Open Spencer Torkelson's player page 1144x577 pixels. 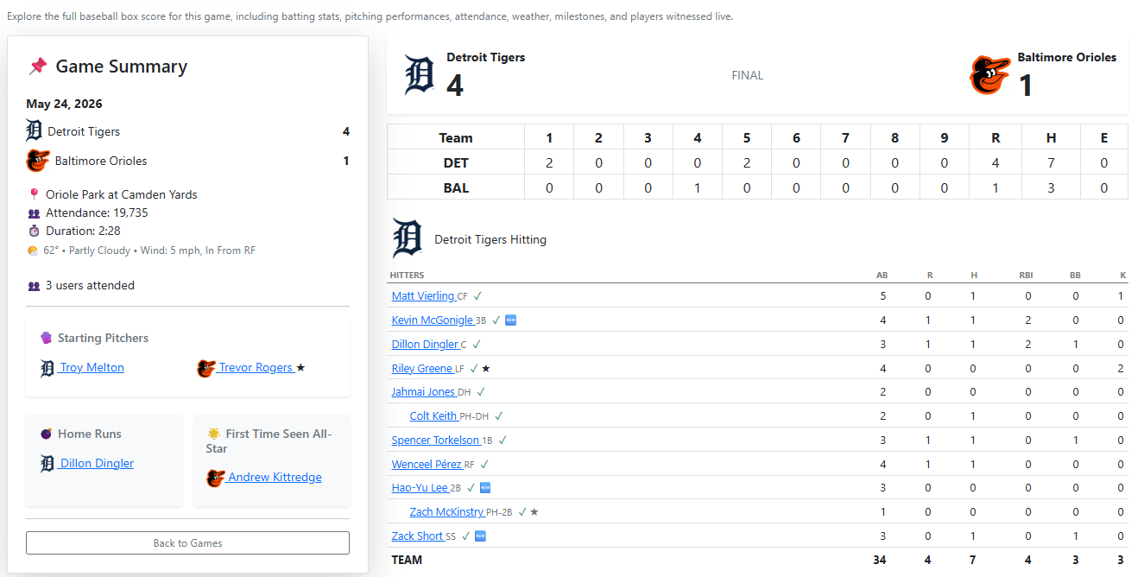(436, 441)
